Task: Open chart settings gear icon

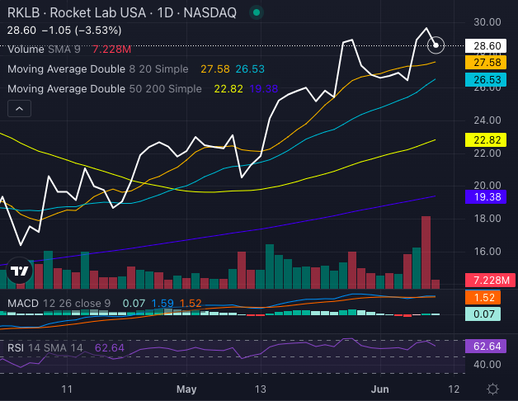Action: (x=492, y=389)
